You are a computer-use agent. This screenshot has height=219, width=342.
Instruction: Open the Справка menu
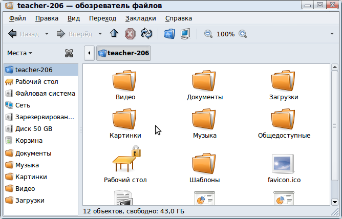coord(178,18)
